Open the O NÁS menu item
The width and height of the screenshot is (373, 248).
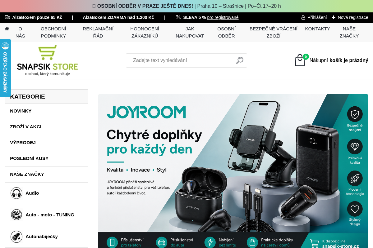point(20,32)
